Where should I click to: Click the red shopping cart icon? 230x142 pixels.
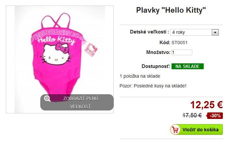click(175, 130)
